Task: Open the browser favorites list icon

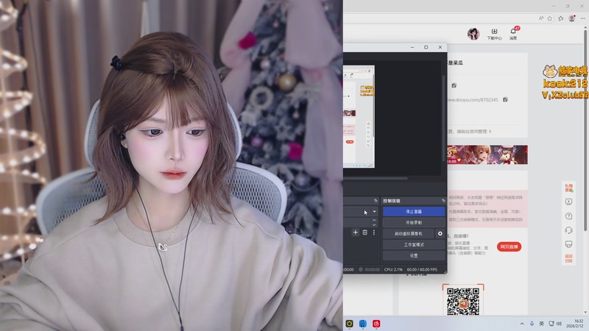Action: tap(561, 18)
